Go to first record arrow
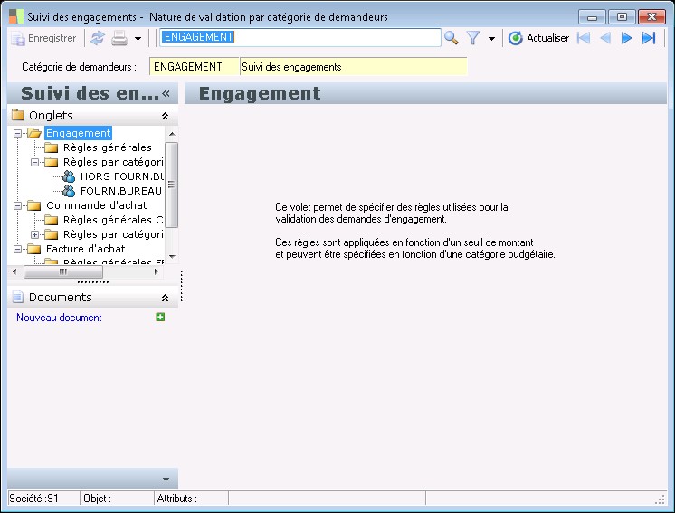The image size is (675, 513). (584, 38)
